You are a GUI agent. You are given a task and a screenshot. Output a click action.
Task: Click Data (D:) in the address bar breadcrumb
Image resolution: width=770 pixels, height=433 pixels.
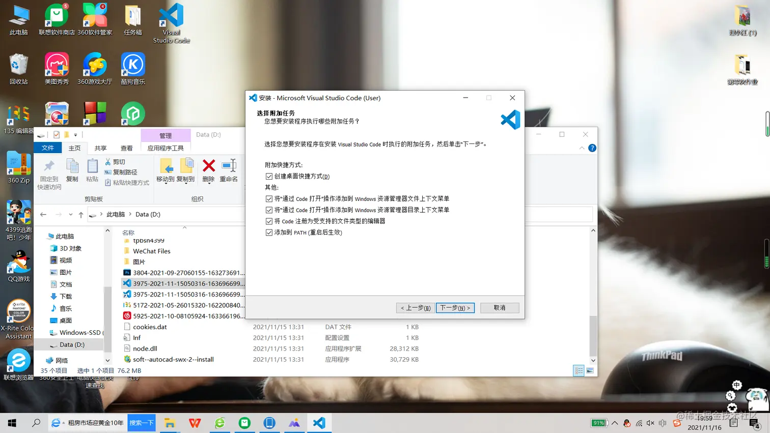coord(148,215)
